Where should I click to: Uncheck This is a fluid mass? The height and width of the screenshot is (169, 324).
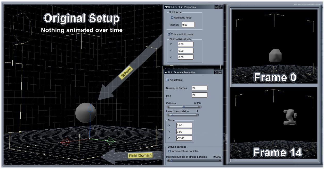coord(169,34)
